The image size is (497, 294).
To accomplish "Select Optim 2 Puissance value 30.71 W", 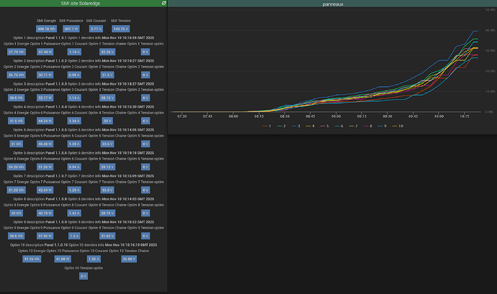I will coord(45,75).
